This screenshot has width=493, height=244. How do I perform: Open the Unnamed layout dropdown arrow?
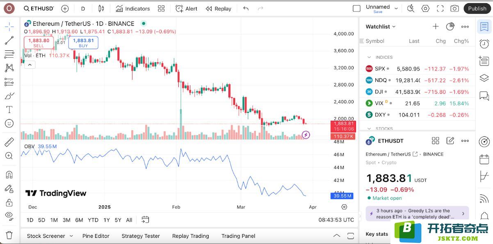pyautogui.click(x=396, y=8)
